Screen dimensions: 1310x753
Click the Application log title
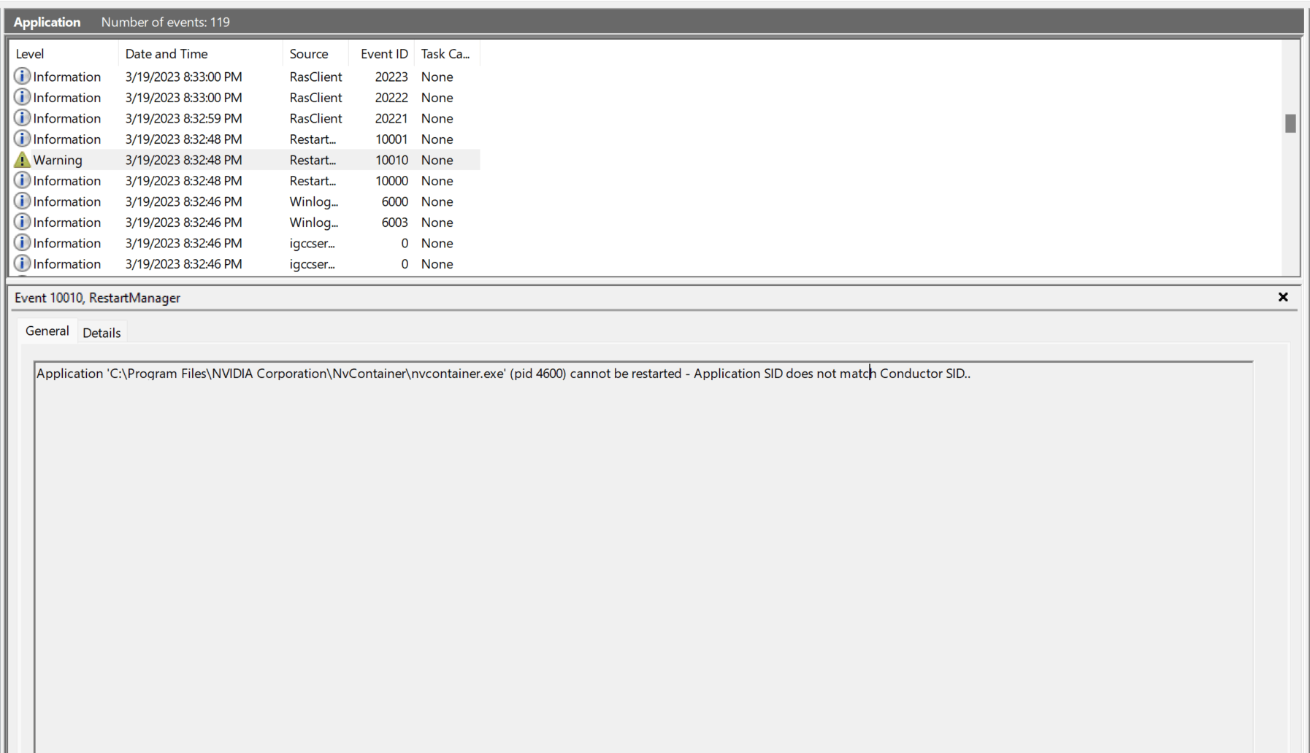(x=47, y=22)
